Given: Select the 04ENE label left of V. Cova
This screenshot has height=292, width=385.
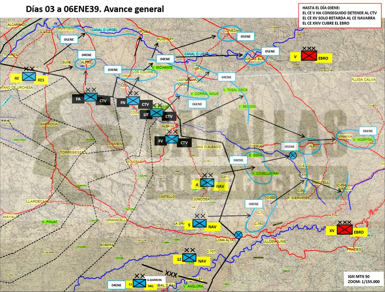Looking at the screenshot, I should tap(239, 160).
